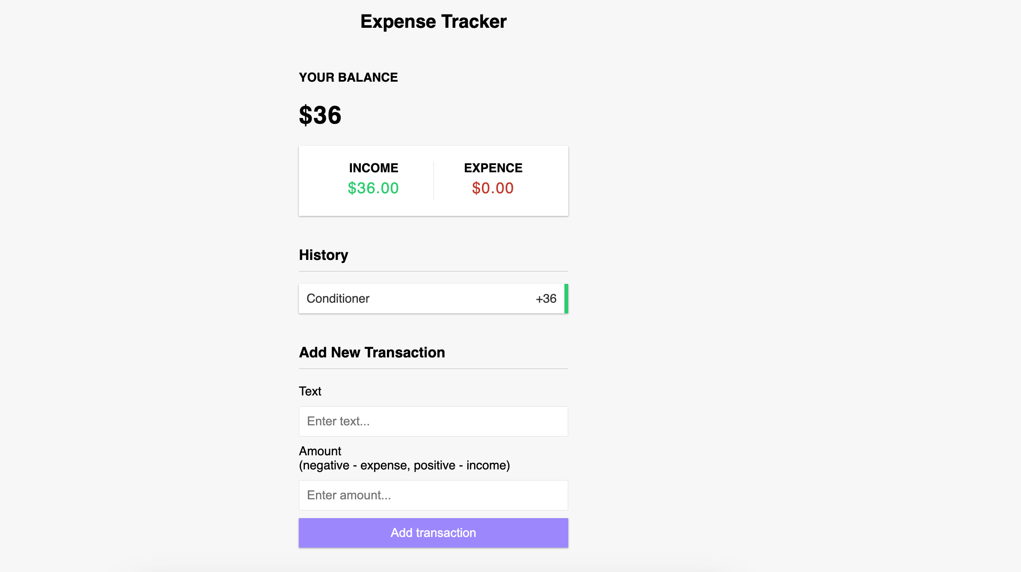The width and height of the screenshot is (1021, 572).
Task: Click the Add transaction button
Action: pos(433,533)
